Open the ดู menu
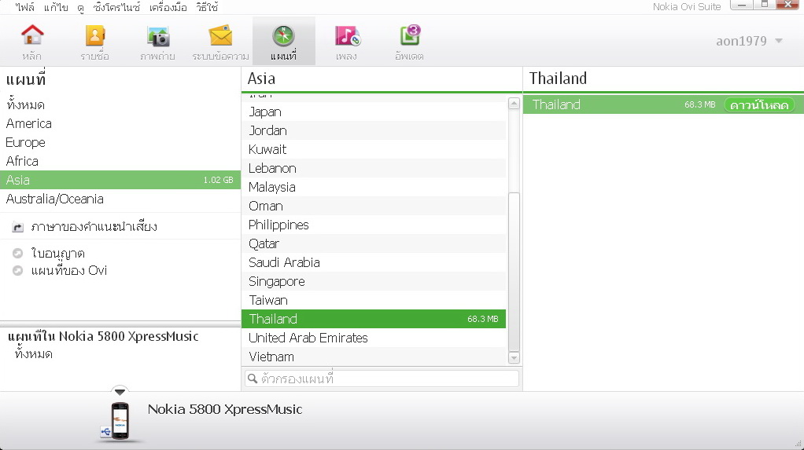This screenshot has width=804, height=450. coord(81,7)
